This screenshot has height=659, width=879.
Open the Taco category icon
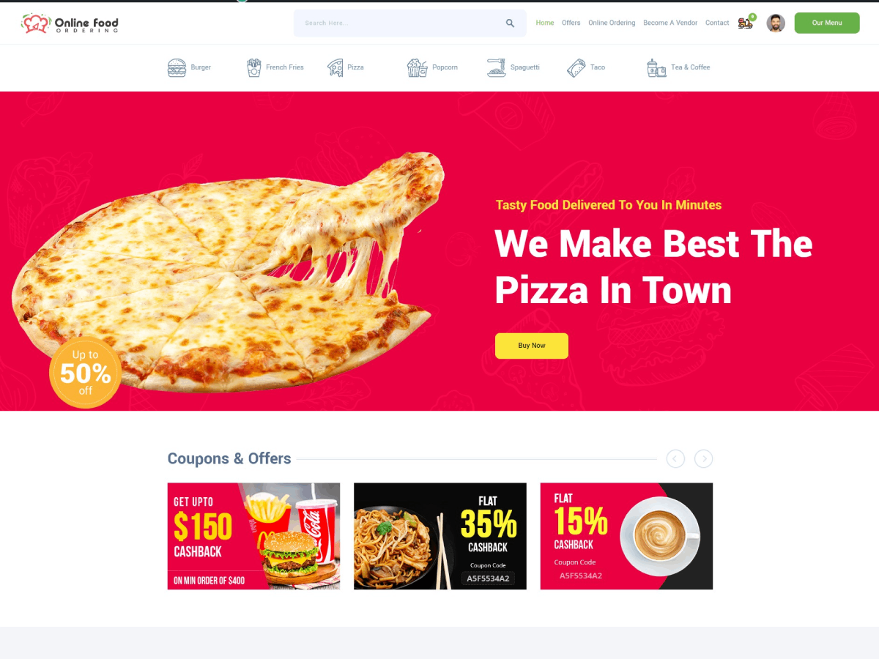(x=576, y=67)
